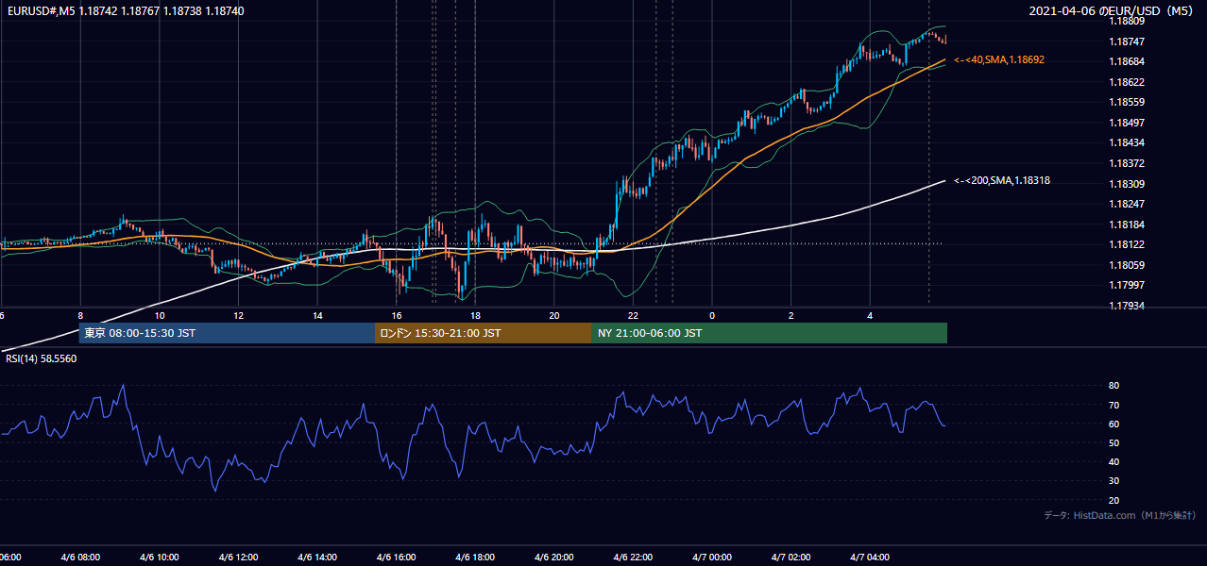The image size is (1207, 566).
Task: Click RSI scale level 30
Action: 1114,481
